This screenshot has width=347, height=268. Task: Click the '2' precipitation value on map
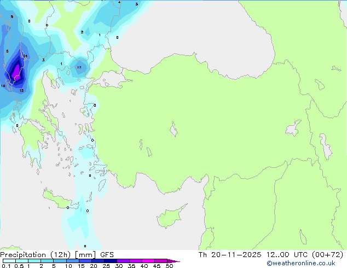[x=82, y=32]
